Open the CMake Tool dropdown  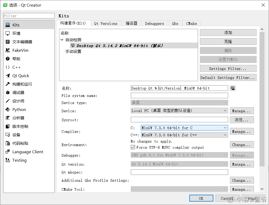[x=179, y=189]
